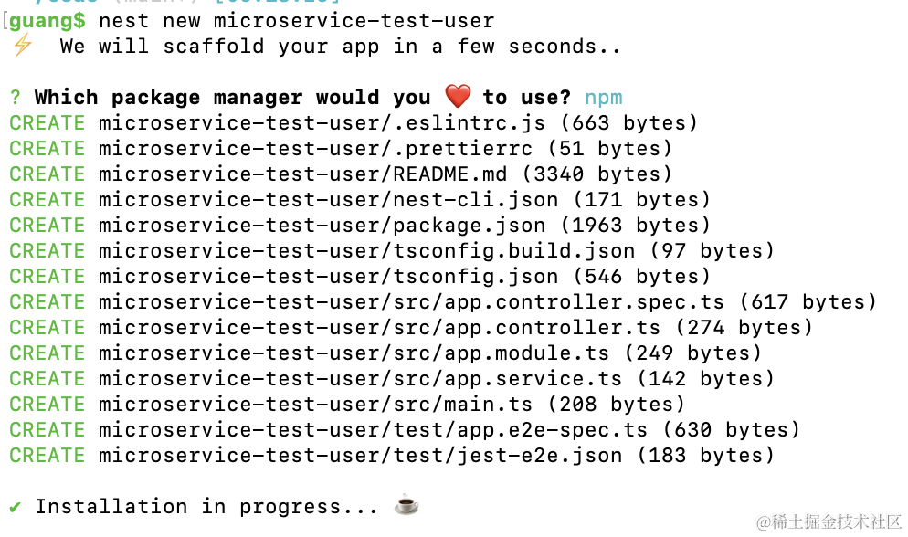The height and width of the screenshot is (537, 908).
Task: Click the nest new microservice-test-user command
Action: click(296, 20)
